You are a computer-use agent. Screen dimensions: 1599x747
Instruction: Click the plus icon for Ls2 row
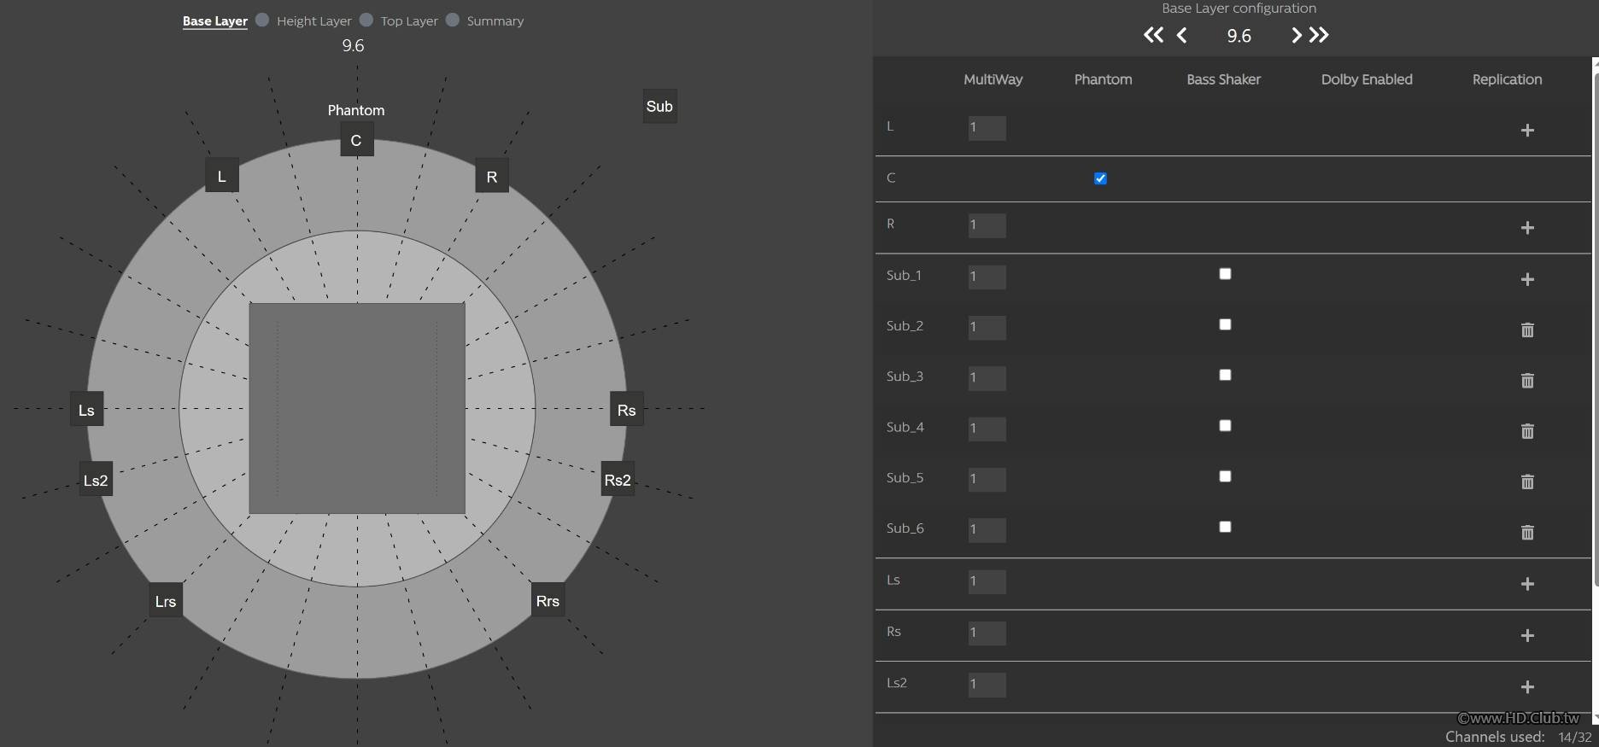pyautogui.click(x=1527, y=686)
